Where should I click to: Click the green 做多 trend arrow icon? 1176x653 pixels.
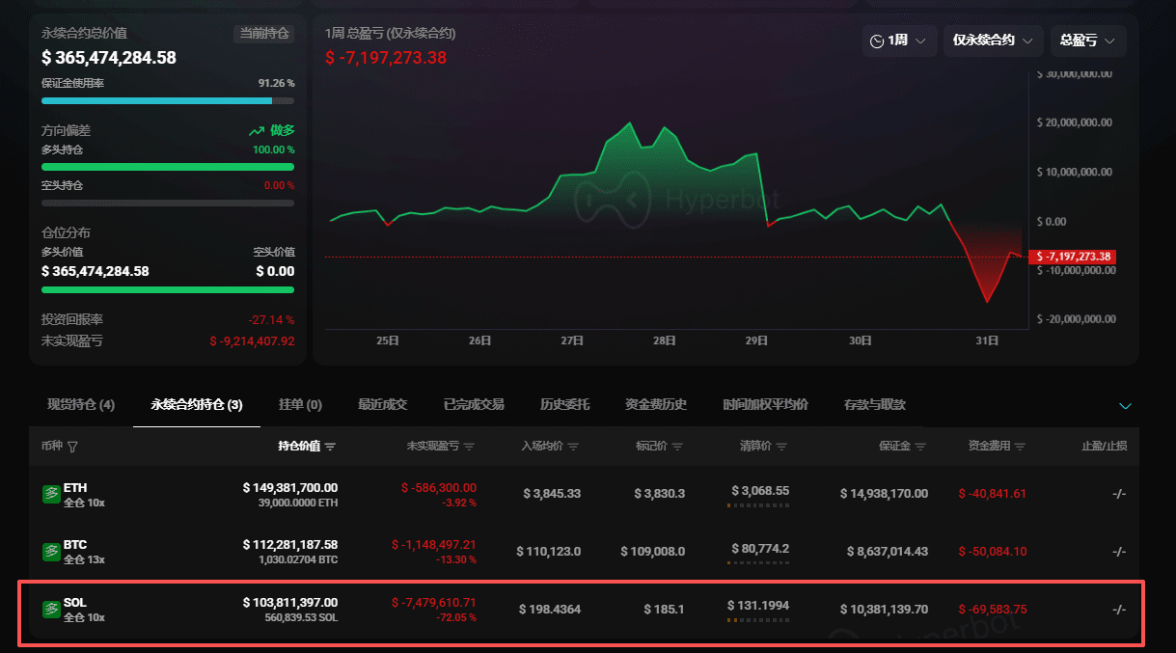(257, 131)
